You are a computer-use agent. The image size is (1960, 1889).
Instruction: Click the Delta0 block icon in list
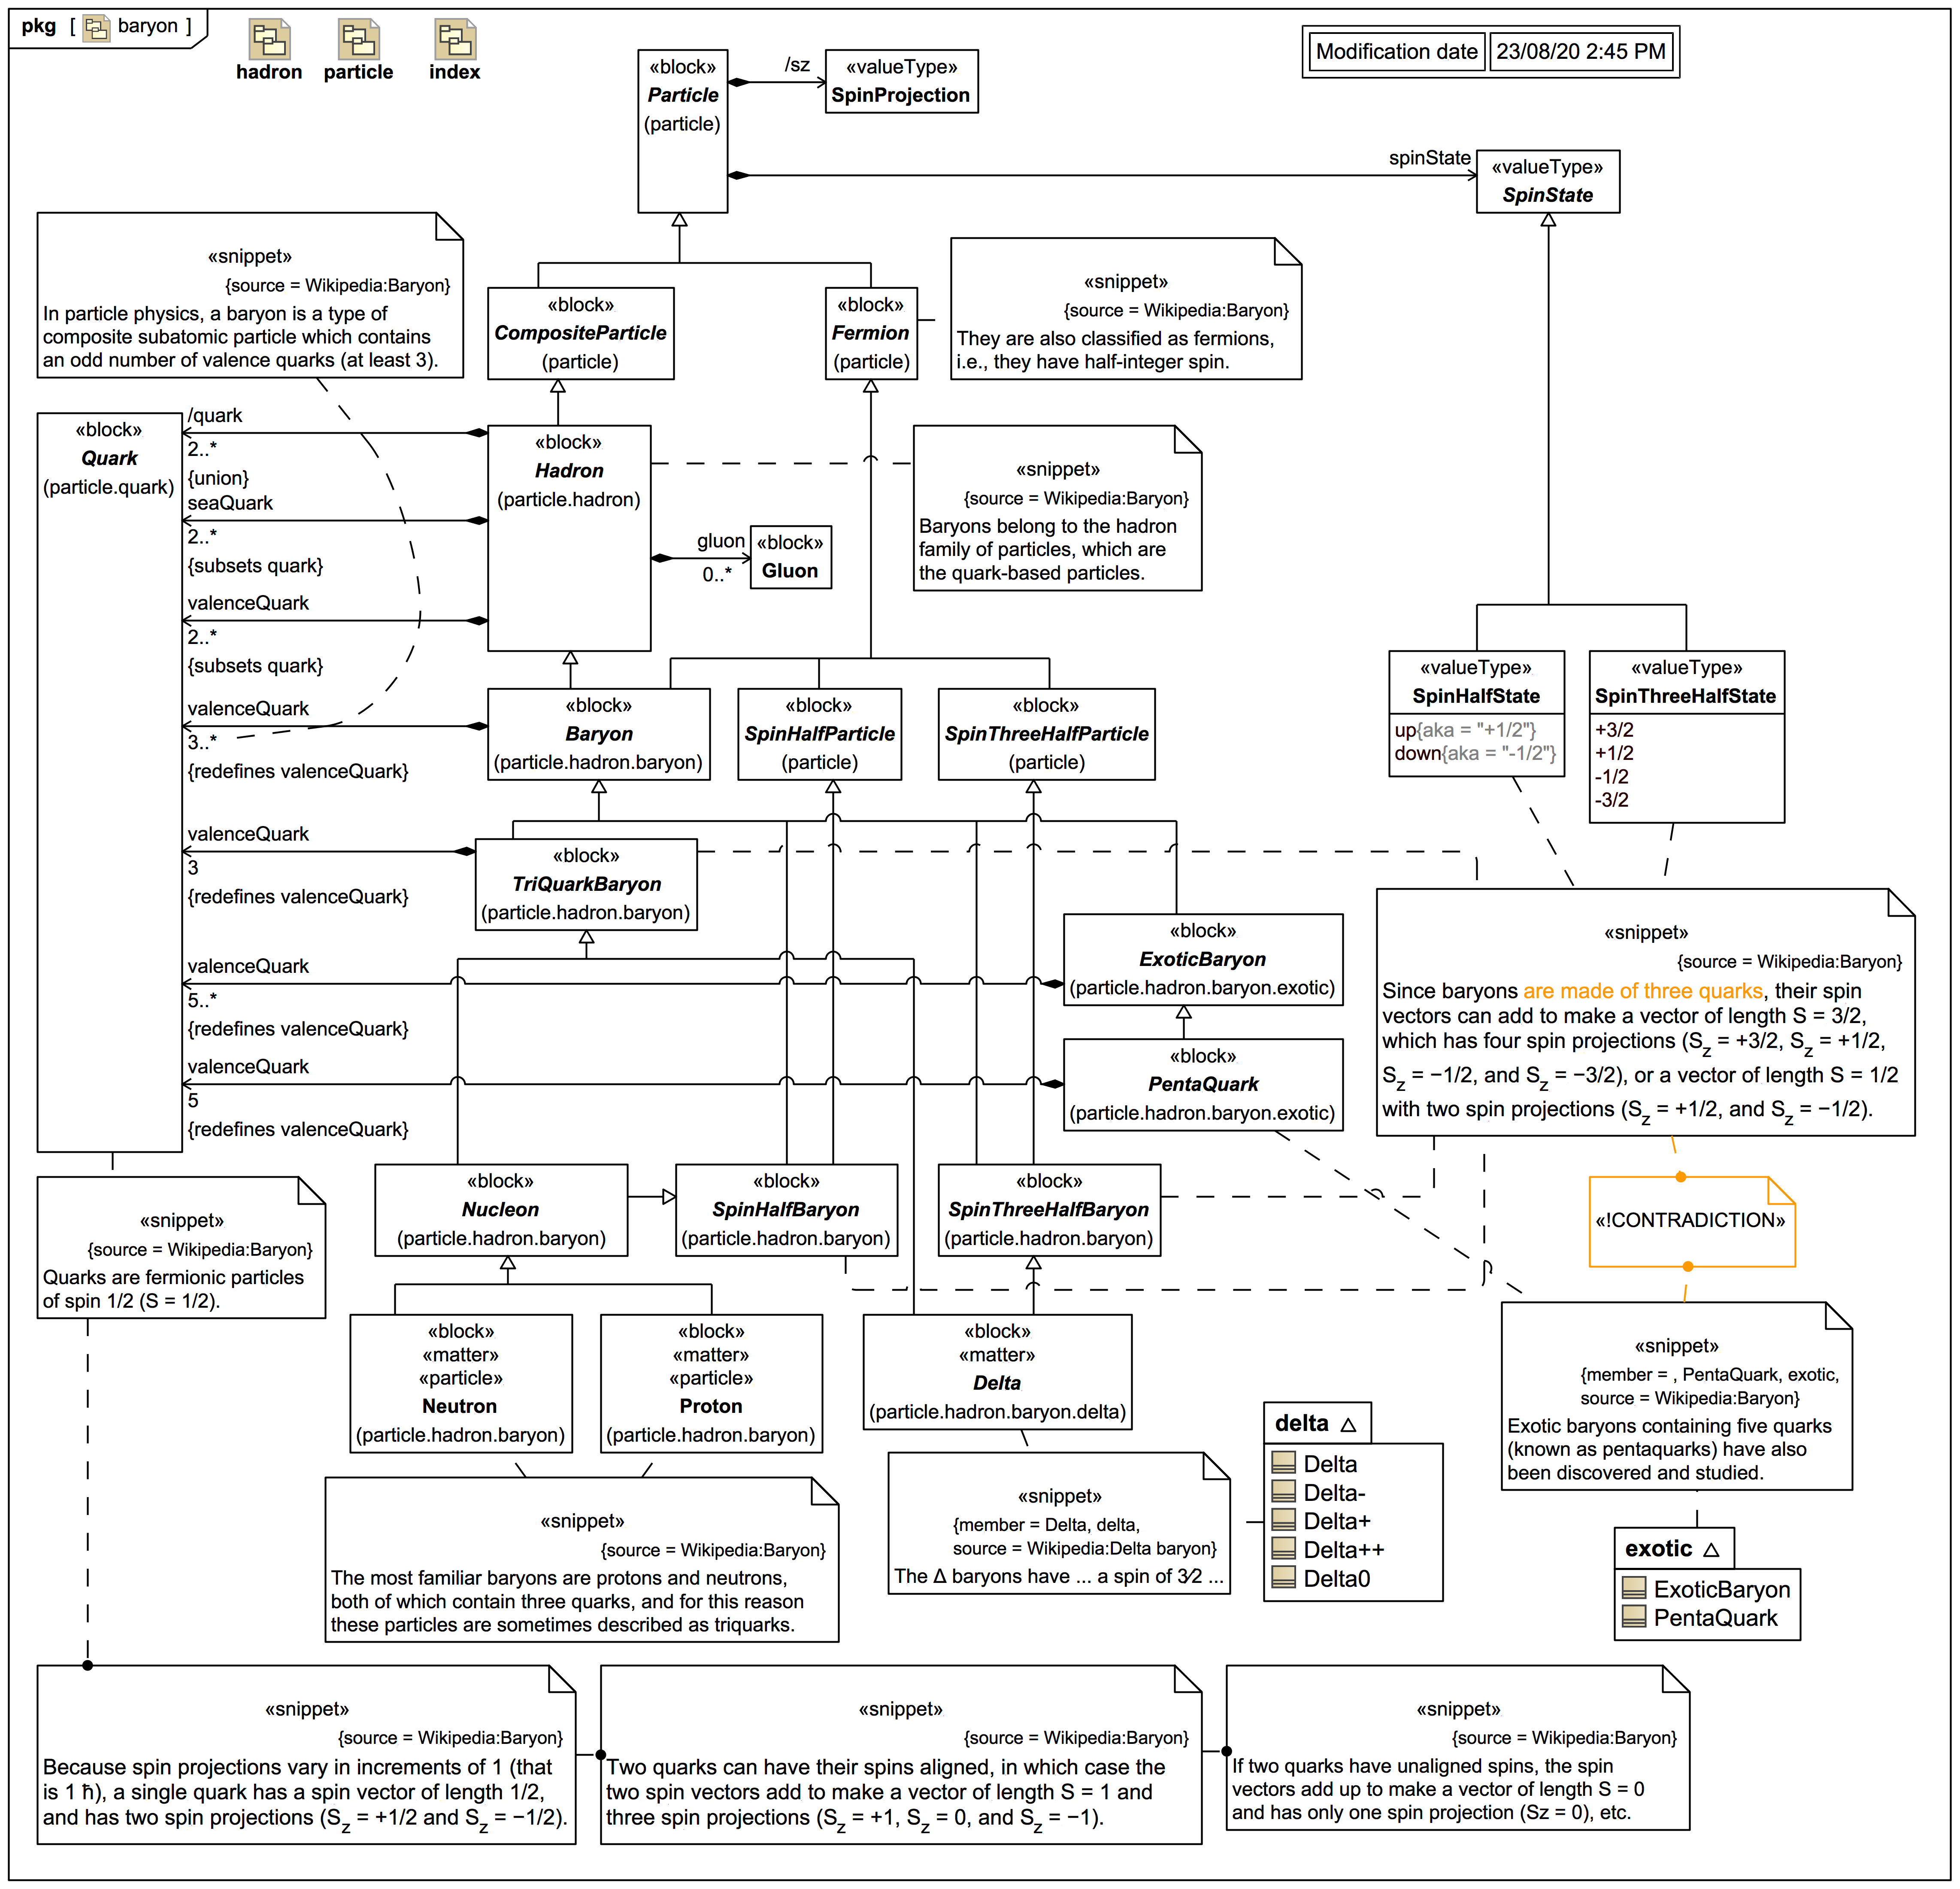1284,1578
